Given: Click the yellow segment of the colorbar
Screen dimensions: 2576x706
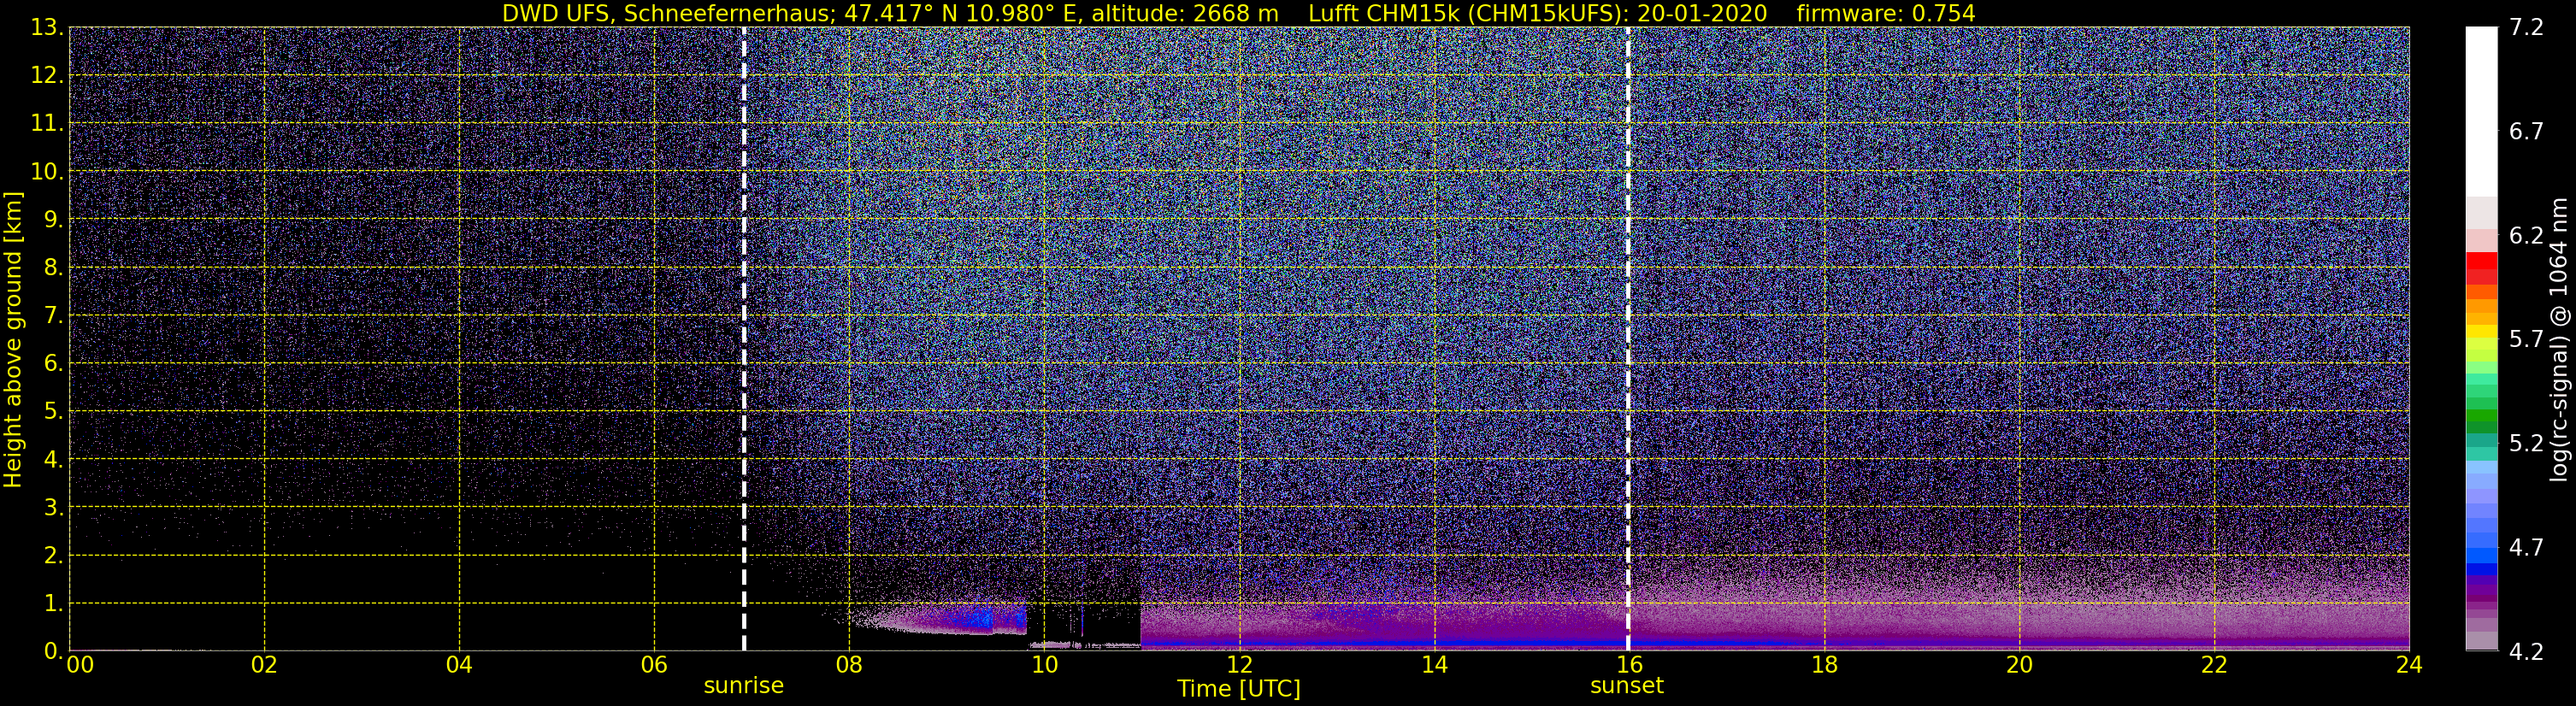Looking at the screenshot, I should click(2481, 332).
